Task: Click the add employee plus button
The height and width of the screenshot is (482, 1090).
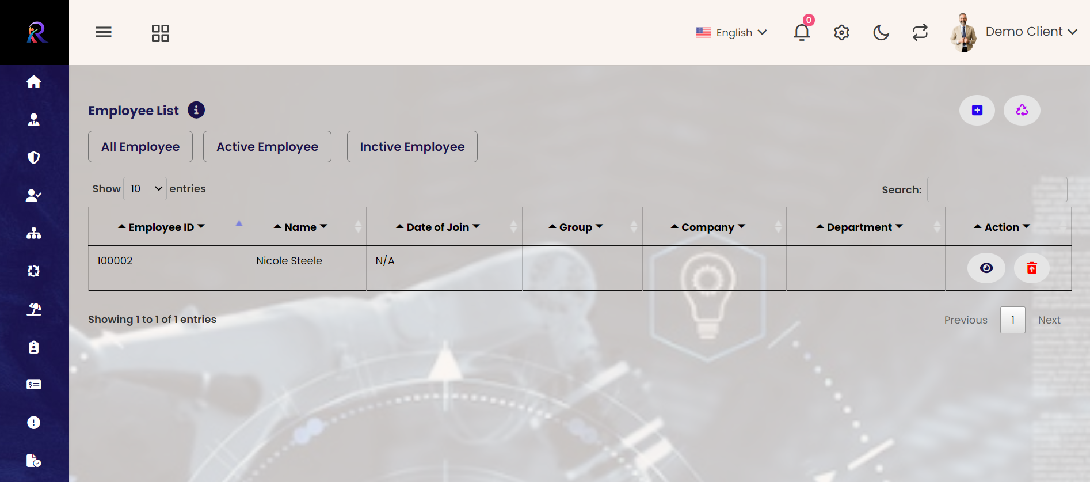Action: 977,110
